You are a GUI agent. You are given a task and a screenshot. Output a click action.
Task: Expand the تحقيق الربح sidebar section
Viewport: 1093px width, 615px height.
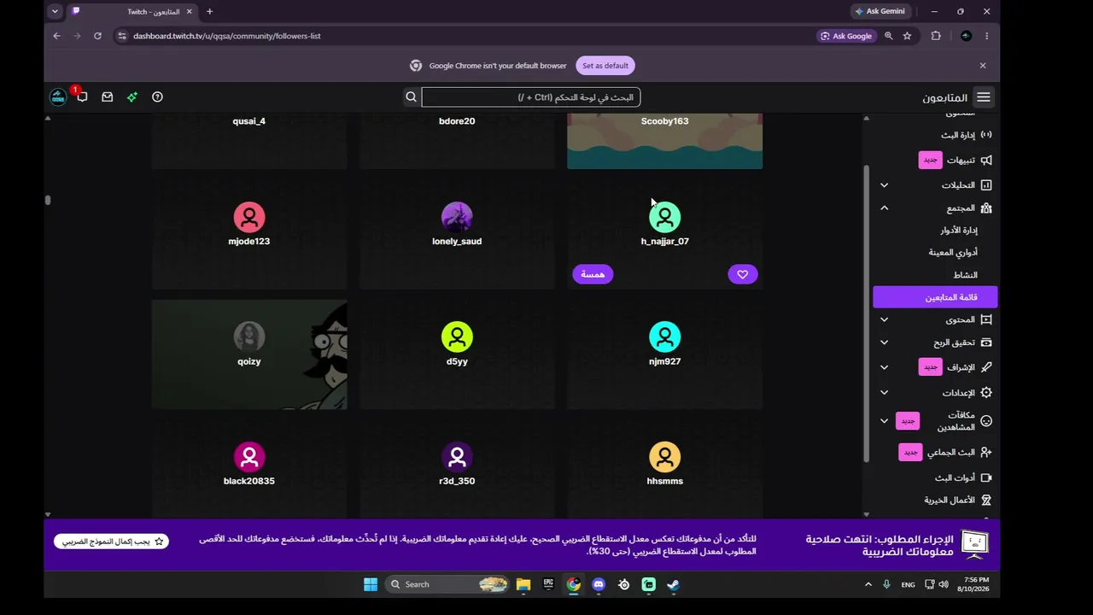pos(885,343)
